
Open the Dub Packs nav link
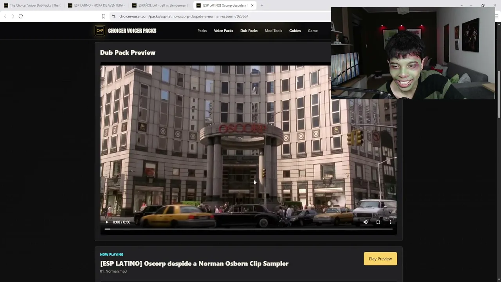(x=249, y=31)
